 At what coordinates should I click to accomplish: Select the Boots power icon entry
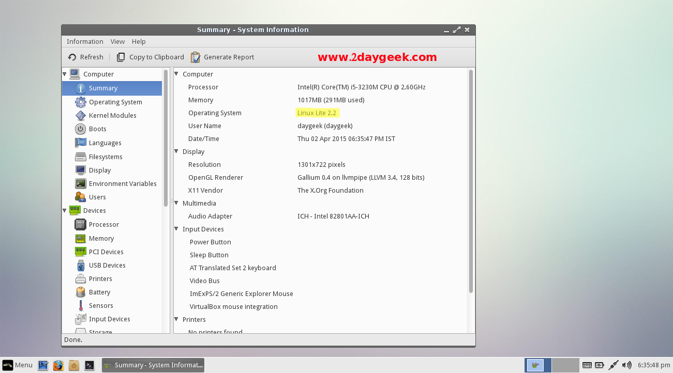click(x=80, y=129)
